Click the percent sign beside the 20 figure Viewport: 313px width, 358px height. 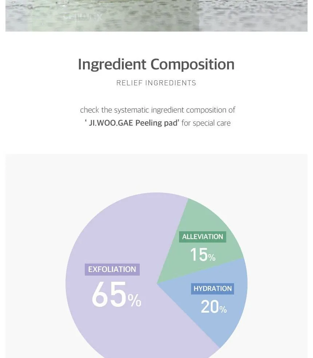223,310
